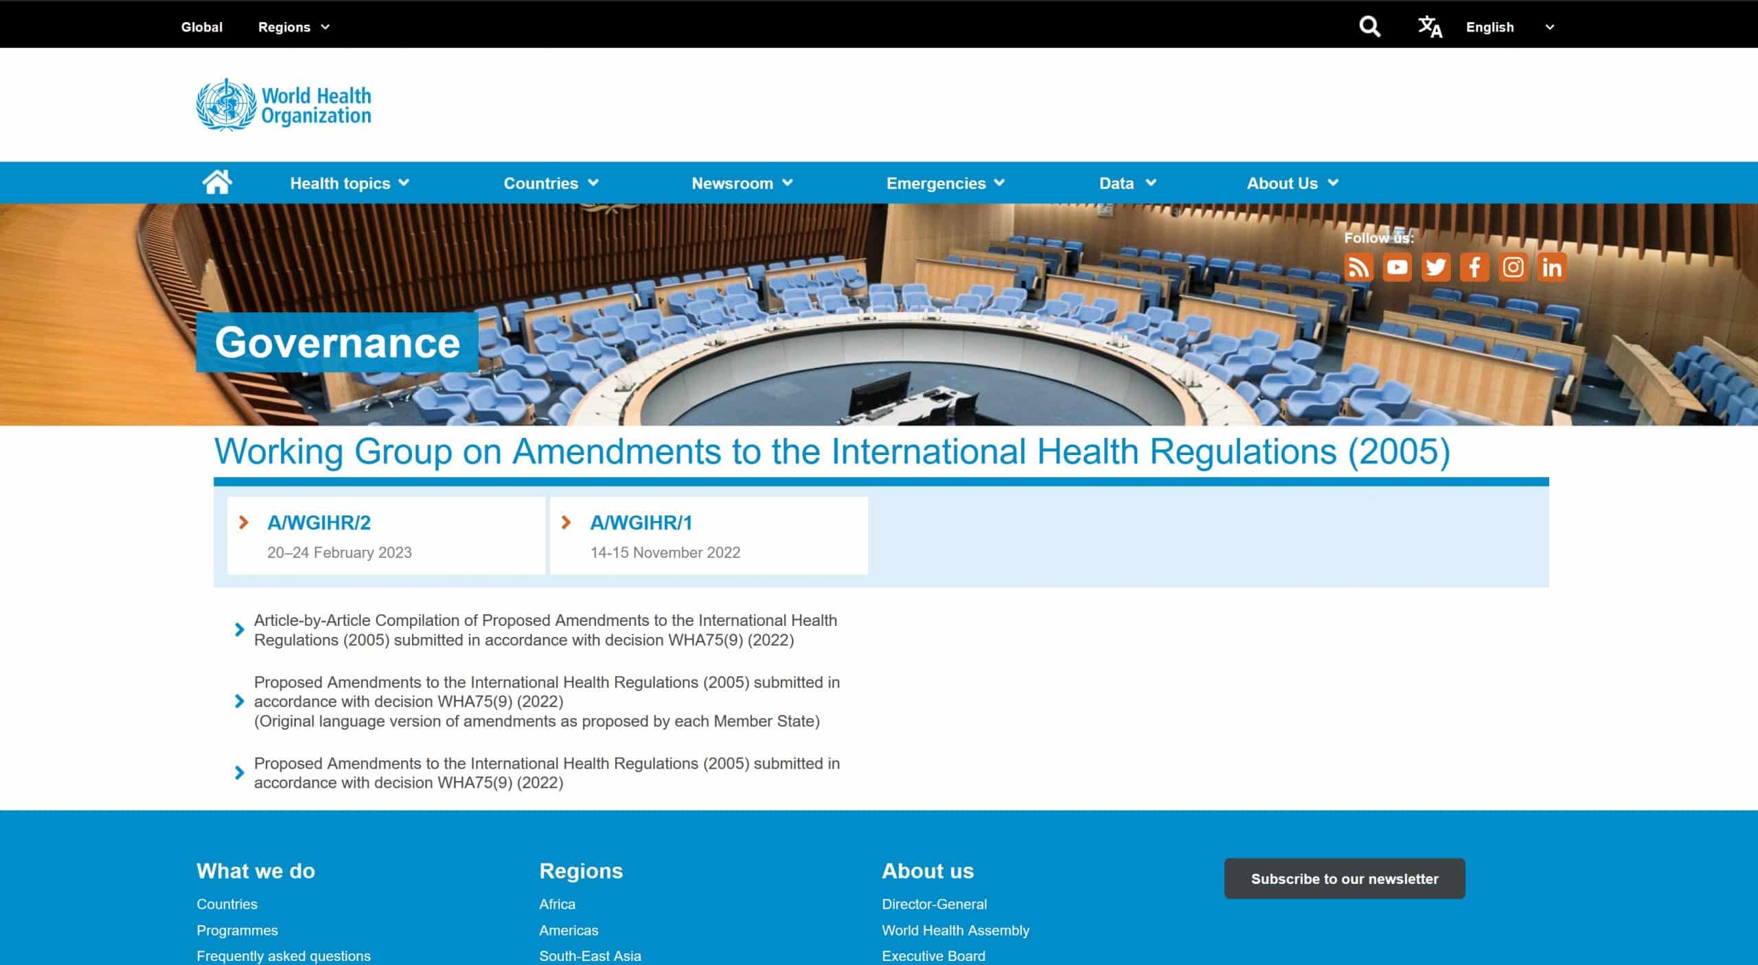
Task: Open footer World Health Assembly link
Action: (955, 930)
